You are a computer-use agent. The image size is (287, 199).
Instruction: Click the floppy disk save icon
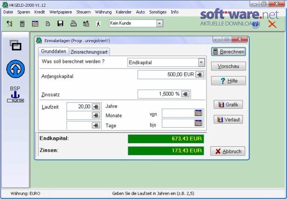[60, 23]
